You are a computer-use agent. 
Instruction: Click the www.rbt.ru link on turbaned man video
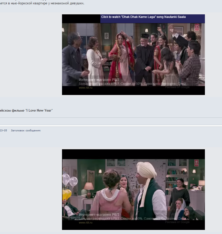(x=85, y=222)
